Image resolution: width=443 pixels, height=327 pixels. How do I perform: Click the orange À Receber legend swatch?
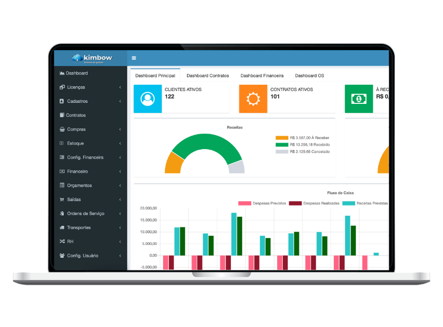(282, 137)
